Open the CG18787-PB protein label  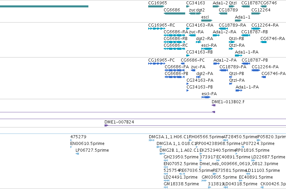(255, 60)
